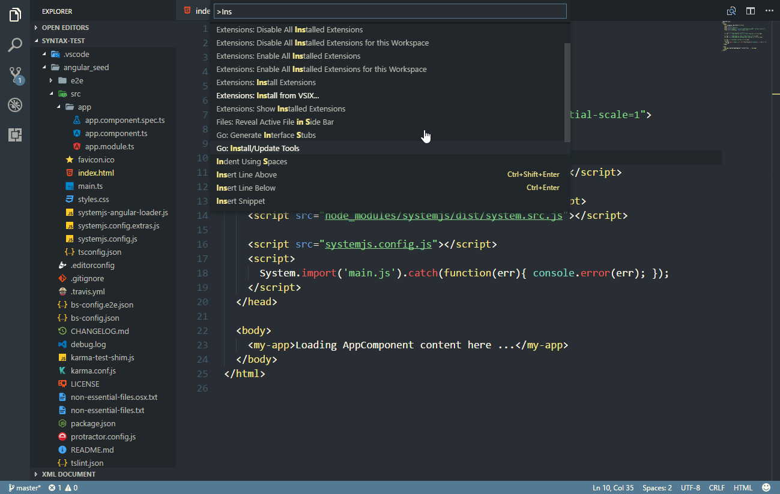
Task: Click the errors and warnings count in status bar
Action: pyautogui.click(x=63, y=488)
